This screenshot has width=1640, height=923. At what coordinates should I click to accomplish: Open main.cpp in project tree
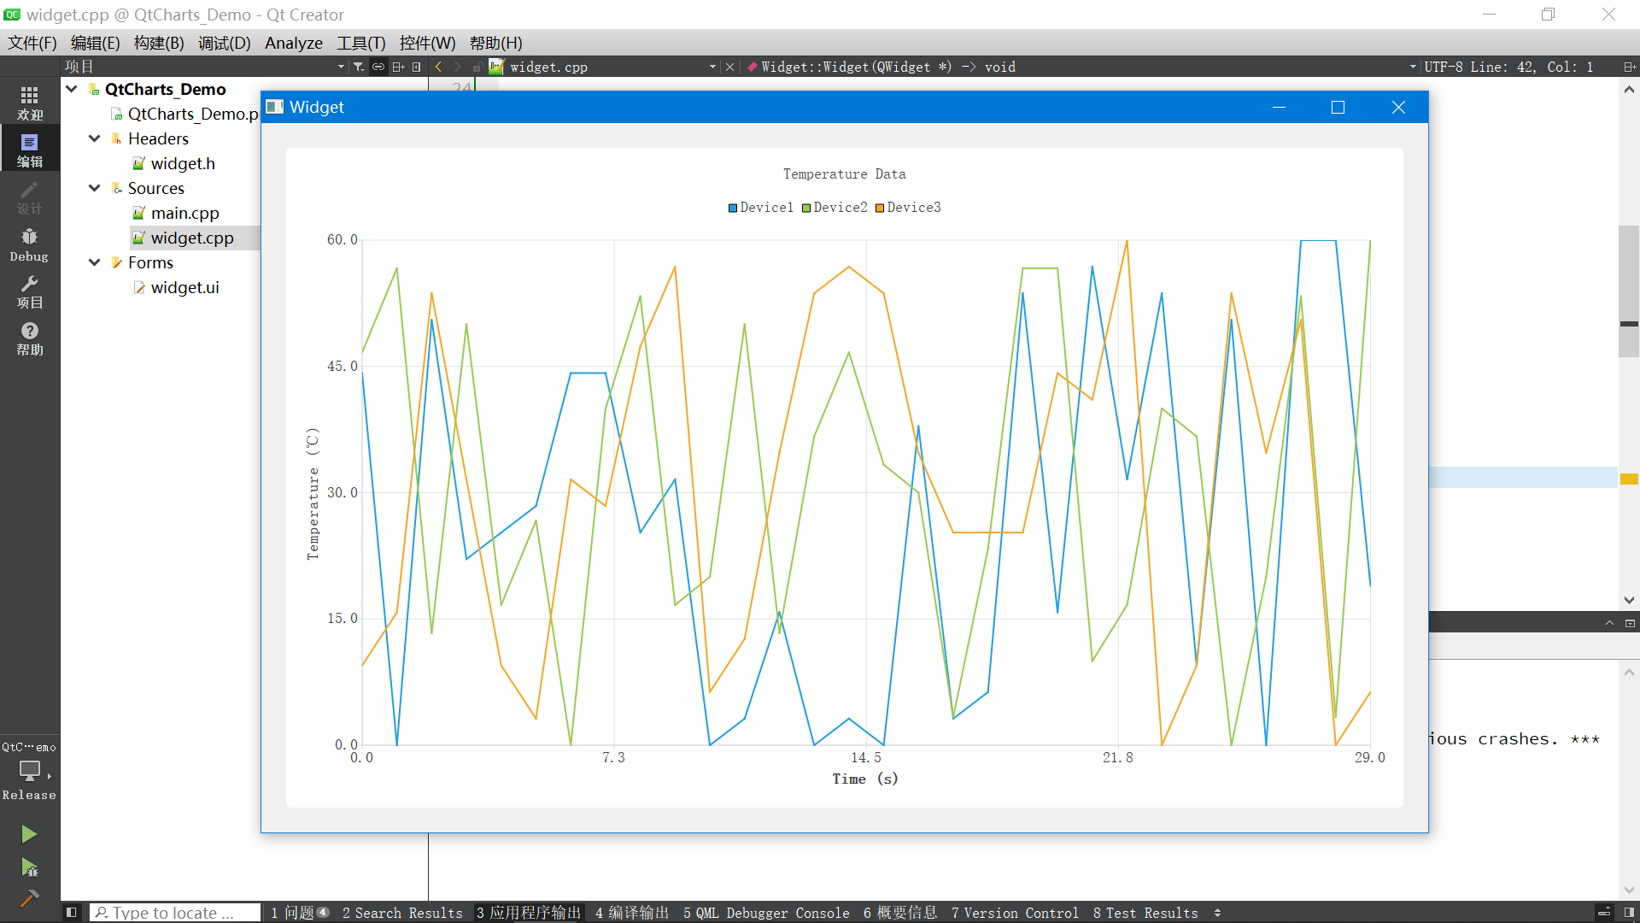184,213
